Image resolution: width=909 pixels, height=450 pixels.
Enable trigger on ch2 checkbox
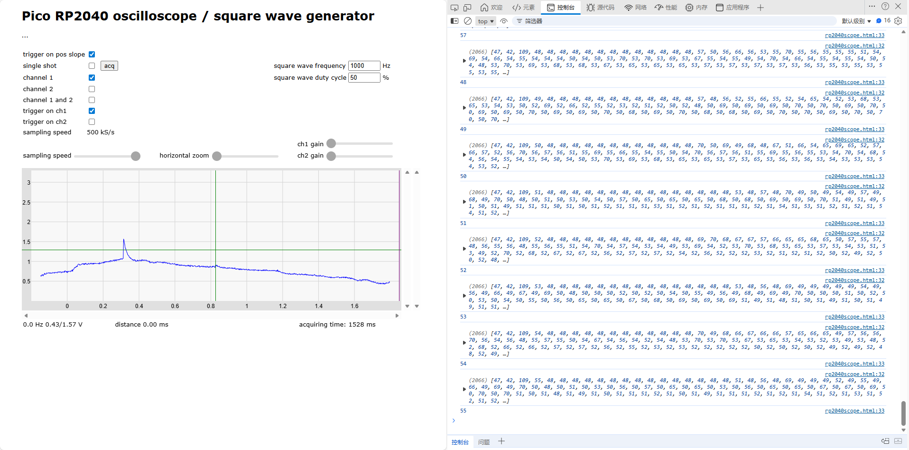tap(92, 122)
